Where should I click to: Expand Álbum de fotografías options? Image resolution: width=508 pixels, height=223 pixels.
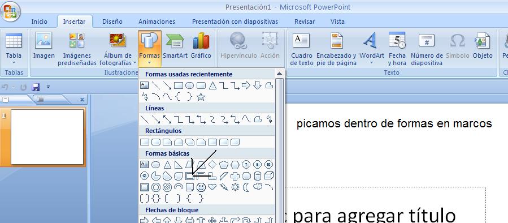(134, 63)
